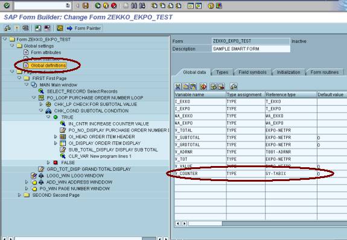The image size is (347, 240).
Task: Click the SY-TABIX reference type cell
Action: pos(291,174)
